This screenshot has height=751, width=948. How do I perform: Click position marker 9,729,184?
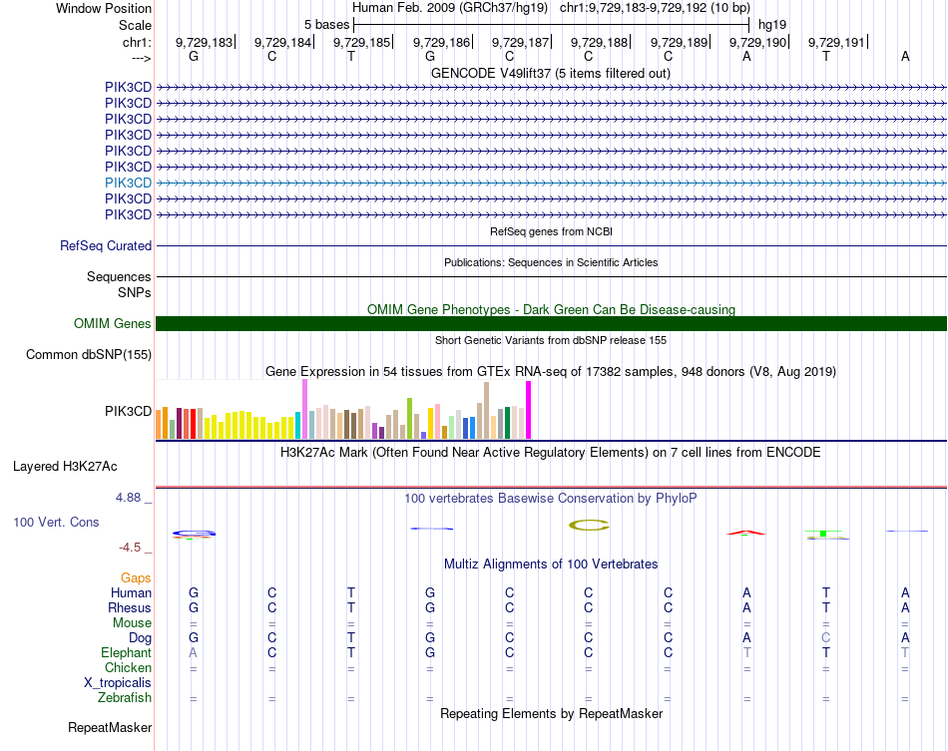click(283, 42)
